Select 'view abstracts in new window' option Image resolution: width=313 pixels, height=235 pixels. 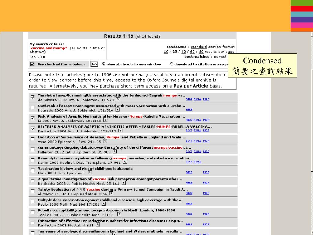tap(103, 64)
